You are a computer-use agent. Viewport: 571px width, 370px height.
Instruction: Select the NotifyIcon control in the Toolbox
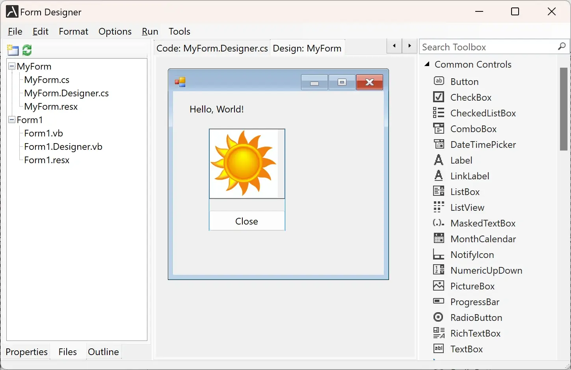(x=472, y=254)
